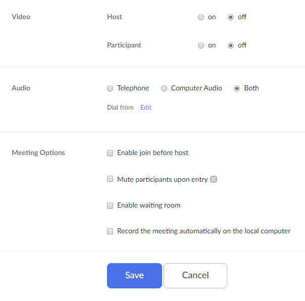Choose Telephone audio option

[110, 88]
